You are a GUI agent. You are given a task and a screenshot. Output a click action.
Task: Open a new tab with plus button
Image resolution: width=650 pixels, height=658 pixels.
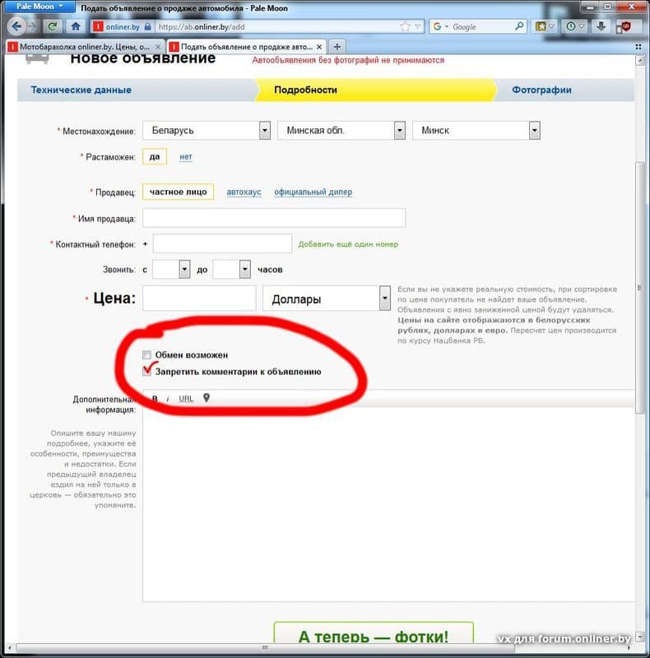pos(337,47)
